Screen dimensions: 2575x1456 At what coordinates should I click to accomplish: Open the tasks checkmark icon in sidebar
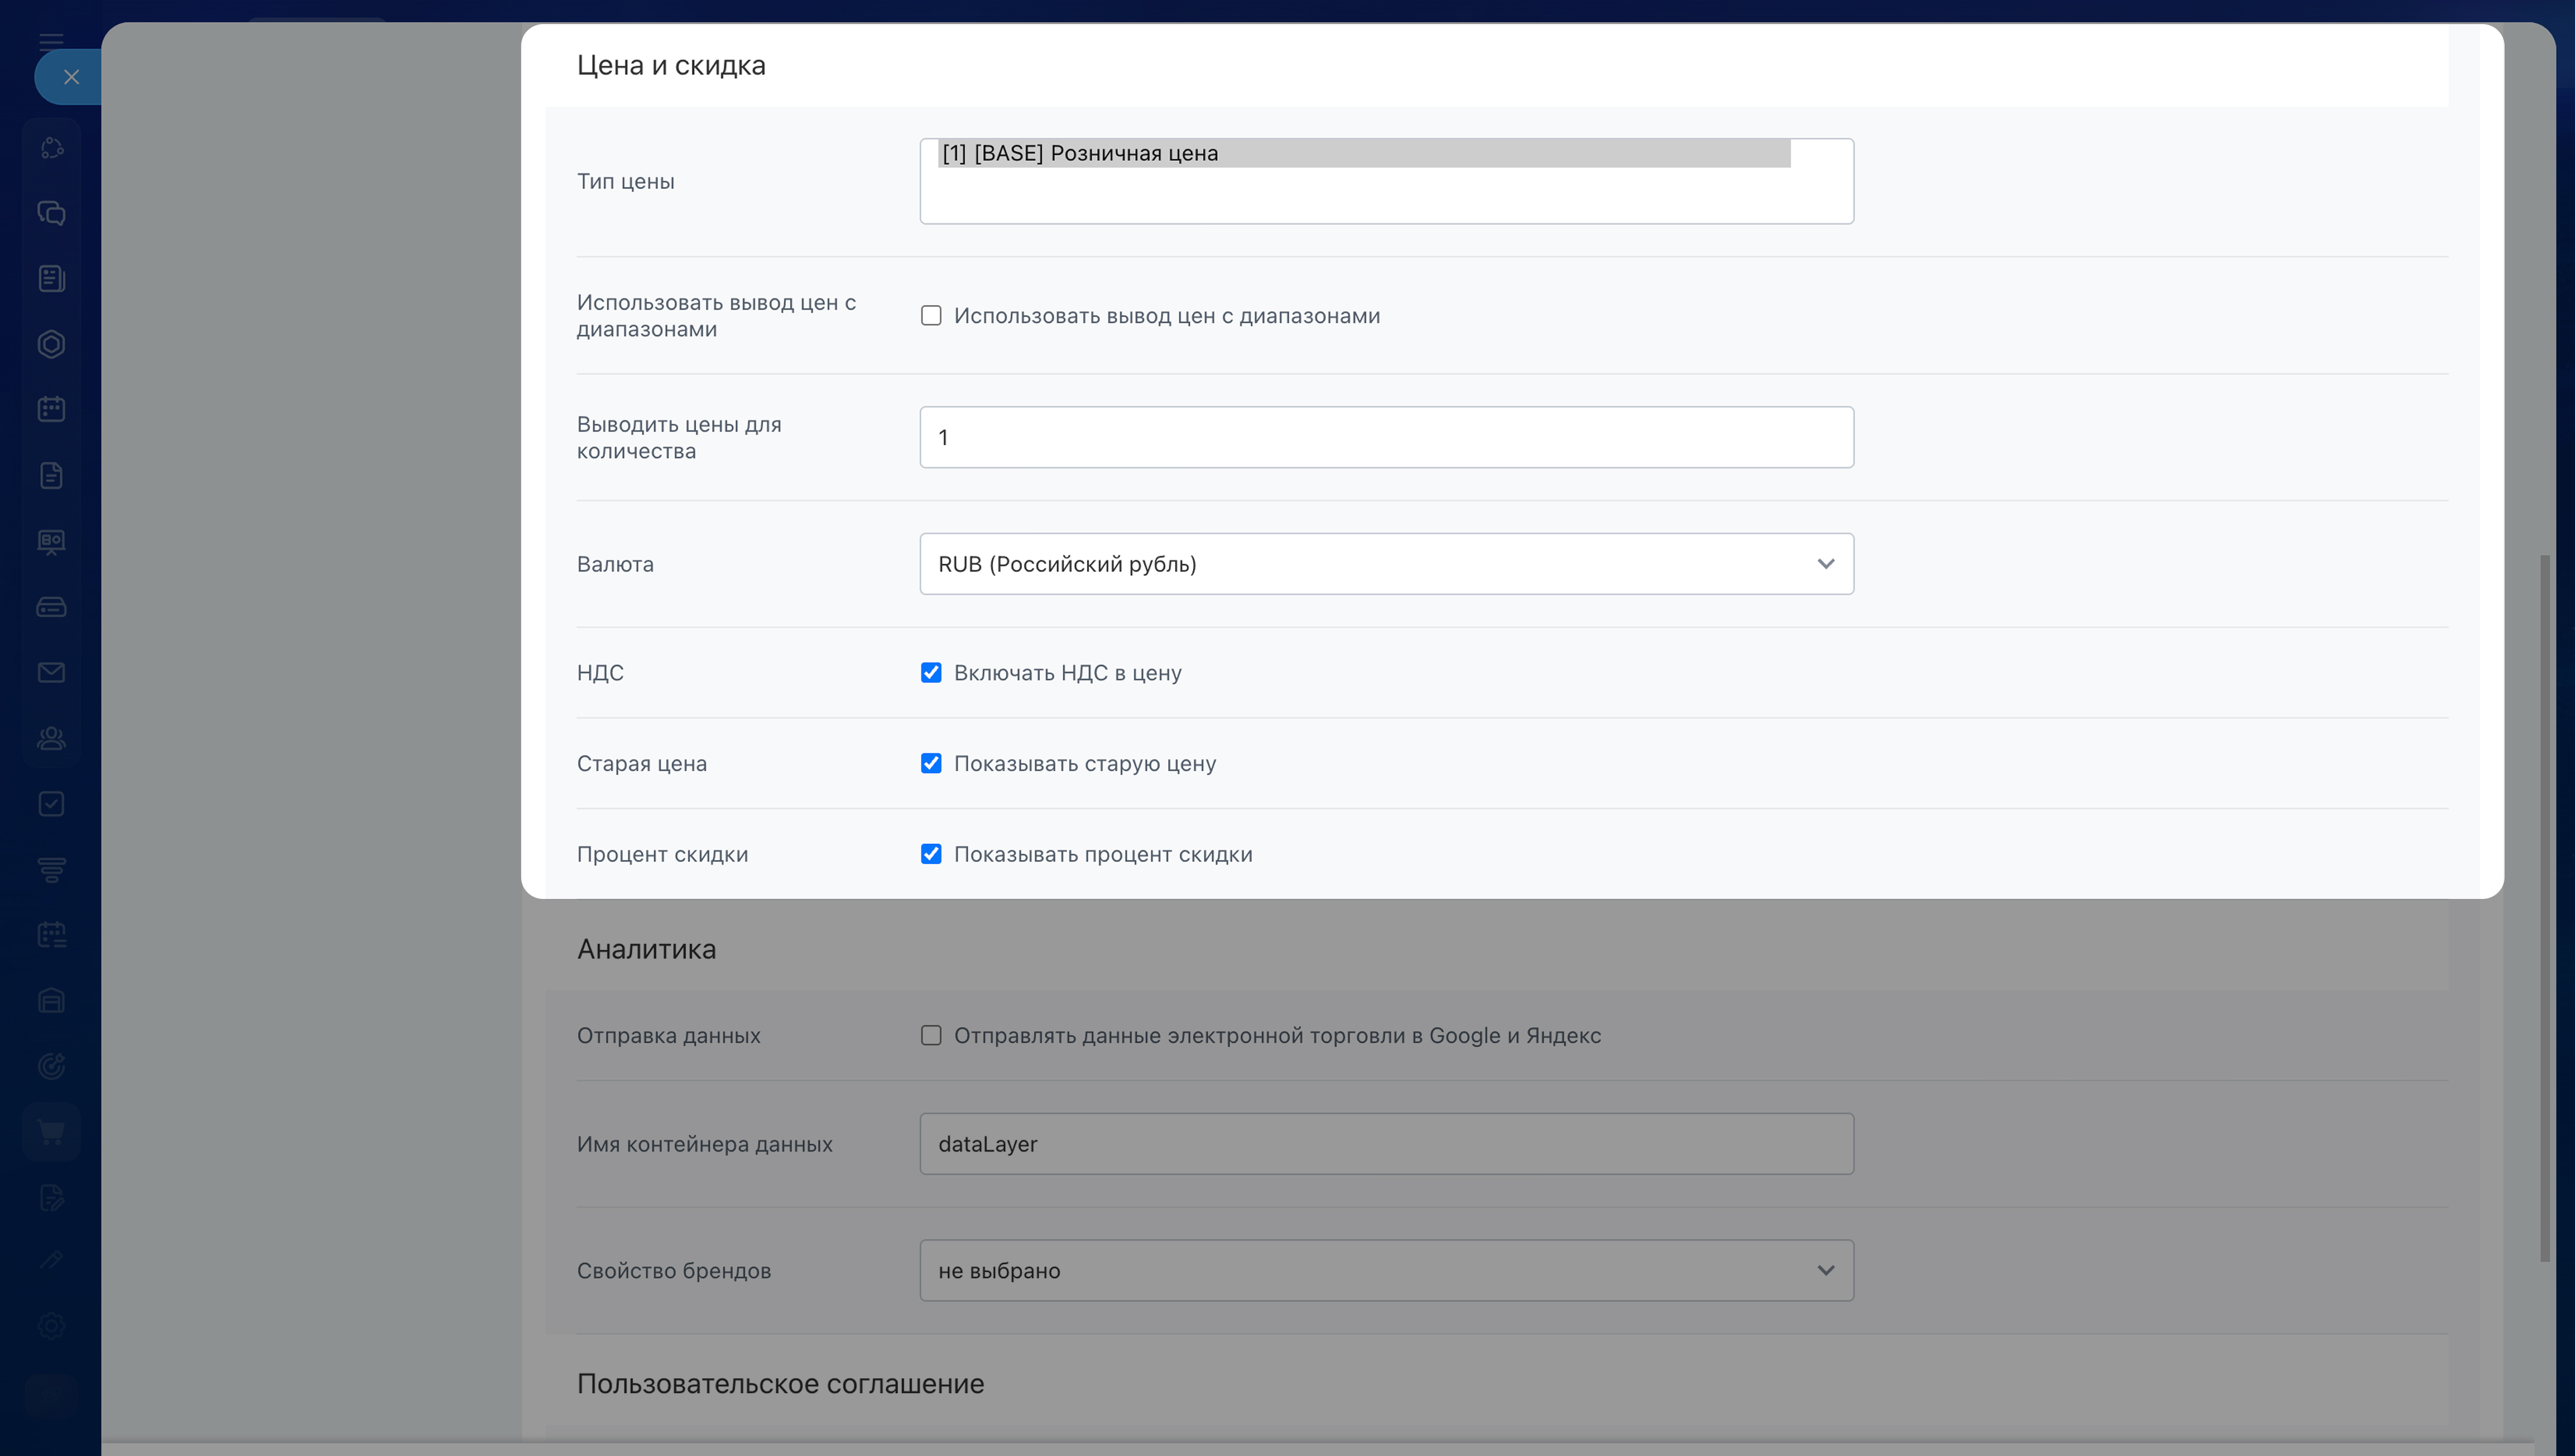pyautogui.click(x=51, y=804)
